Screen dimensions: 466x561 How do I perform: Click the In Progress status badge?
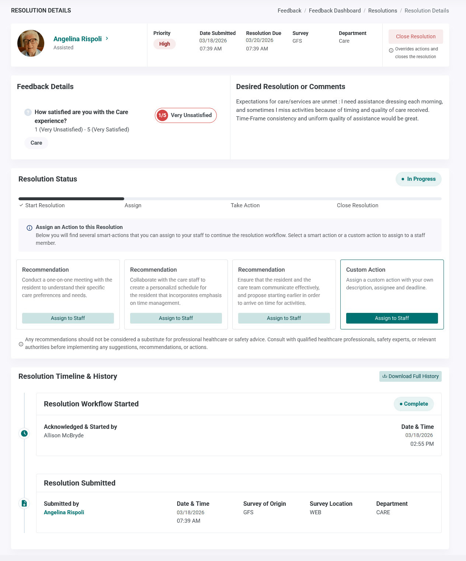tap(418, 179)
